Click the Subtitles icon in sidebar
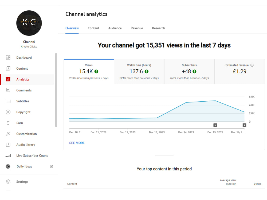 8,101
